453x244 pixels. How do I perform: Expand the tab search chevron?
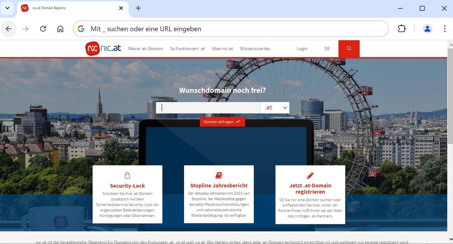coord(7,8)
